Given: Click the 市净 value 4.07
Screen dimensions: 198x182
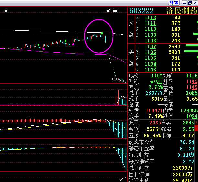Looking at the screenshot, I should pos(189,136).
